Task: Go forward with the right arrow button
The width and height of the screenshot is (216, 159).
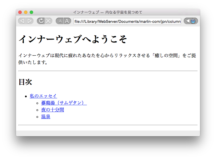Action: (x=29, y=21)
